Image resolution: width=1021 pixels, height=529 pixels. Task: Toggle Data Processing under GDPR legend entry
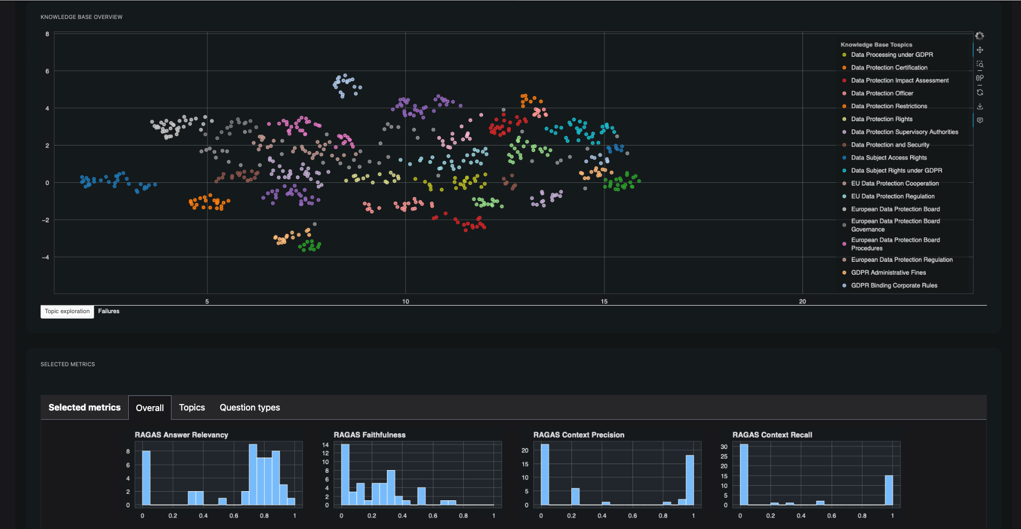click(x=891, y=55)
